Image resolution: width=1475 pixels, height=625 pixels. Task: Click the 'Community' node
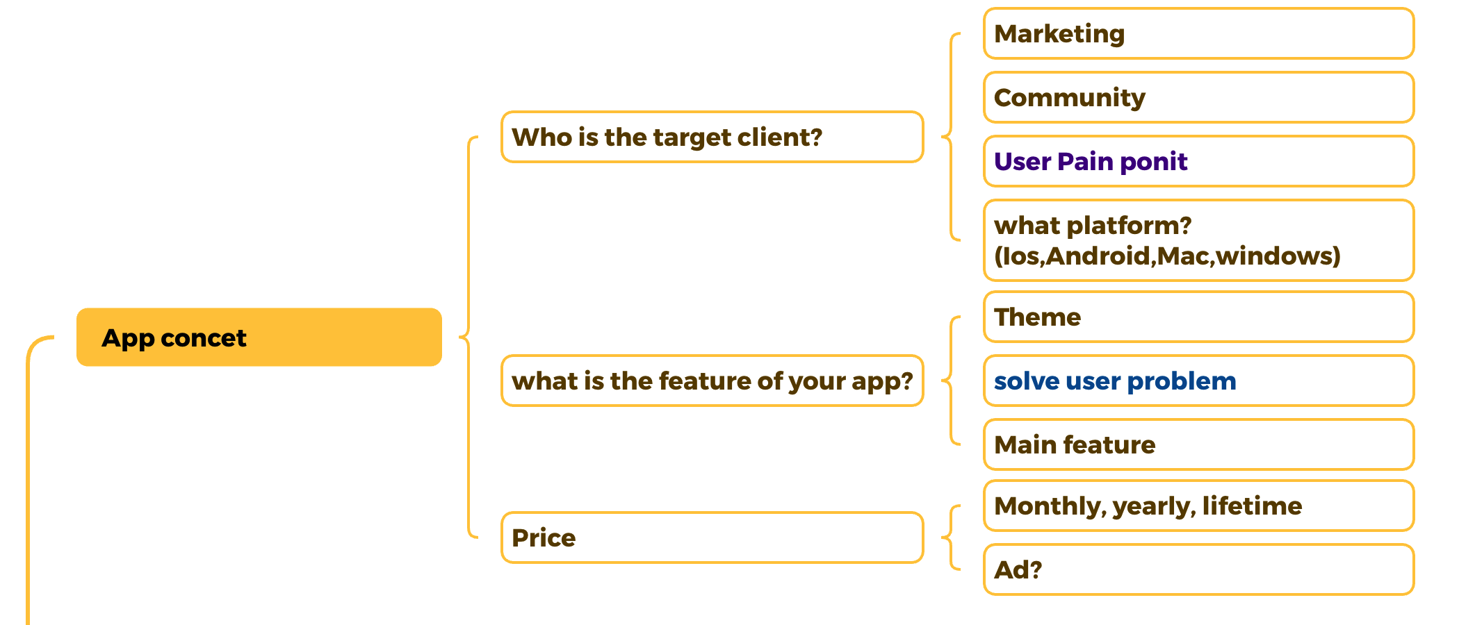(x=1198, y=98)
